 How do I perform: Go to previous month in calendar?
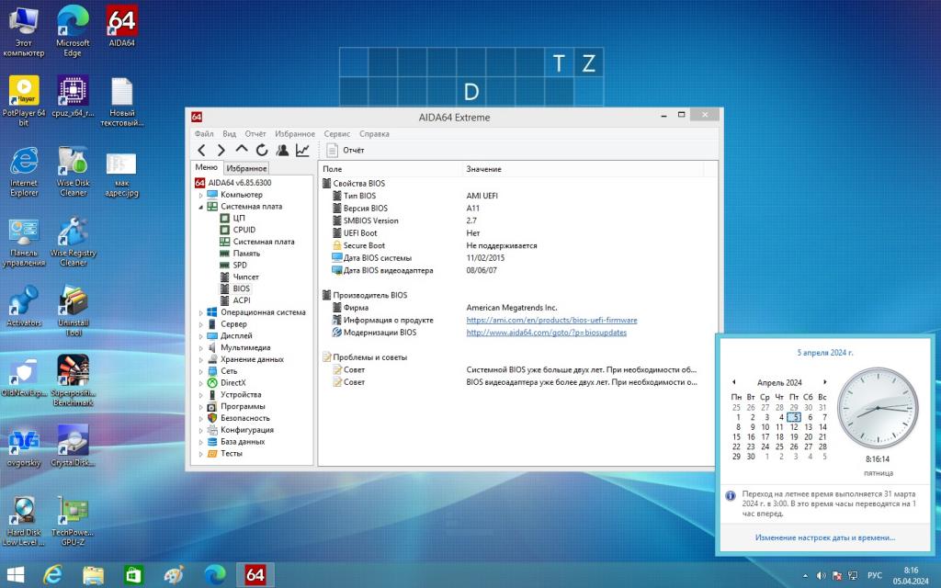coord(733,382)
